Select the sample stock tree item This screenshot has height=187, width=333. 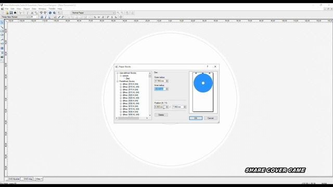[125, 76]
